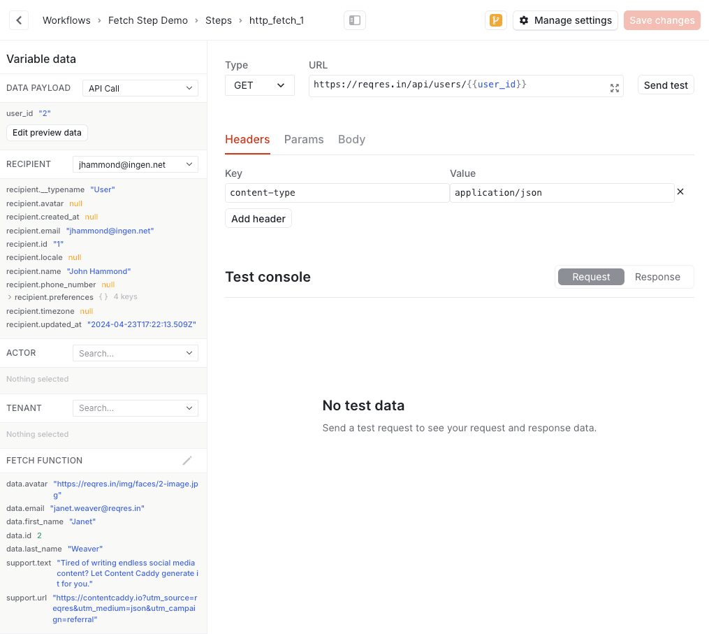This screenshot has width=709, height=634.
Task: Edit the fetch function with the pencil icon
Action: point(187,460)
